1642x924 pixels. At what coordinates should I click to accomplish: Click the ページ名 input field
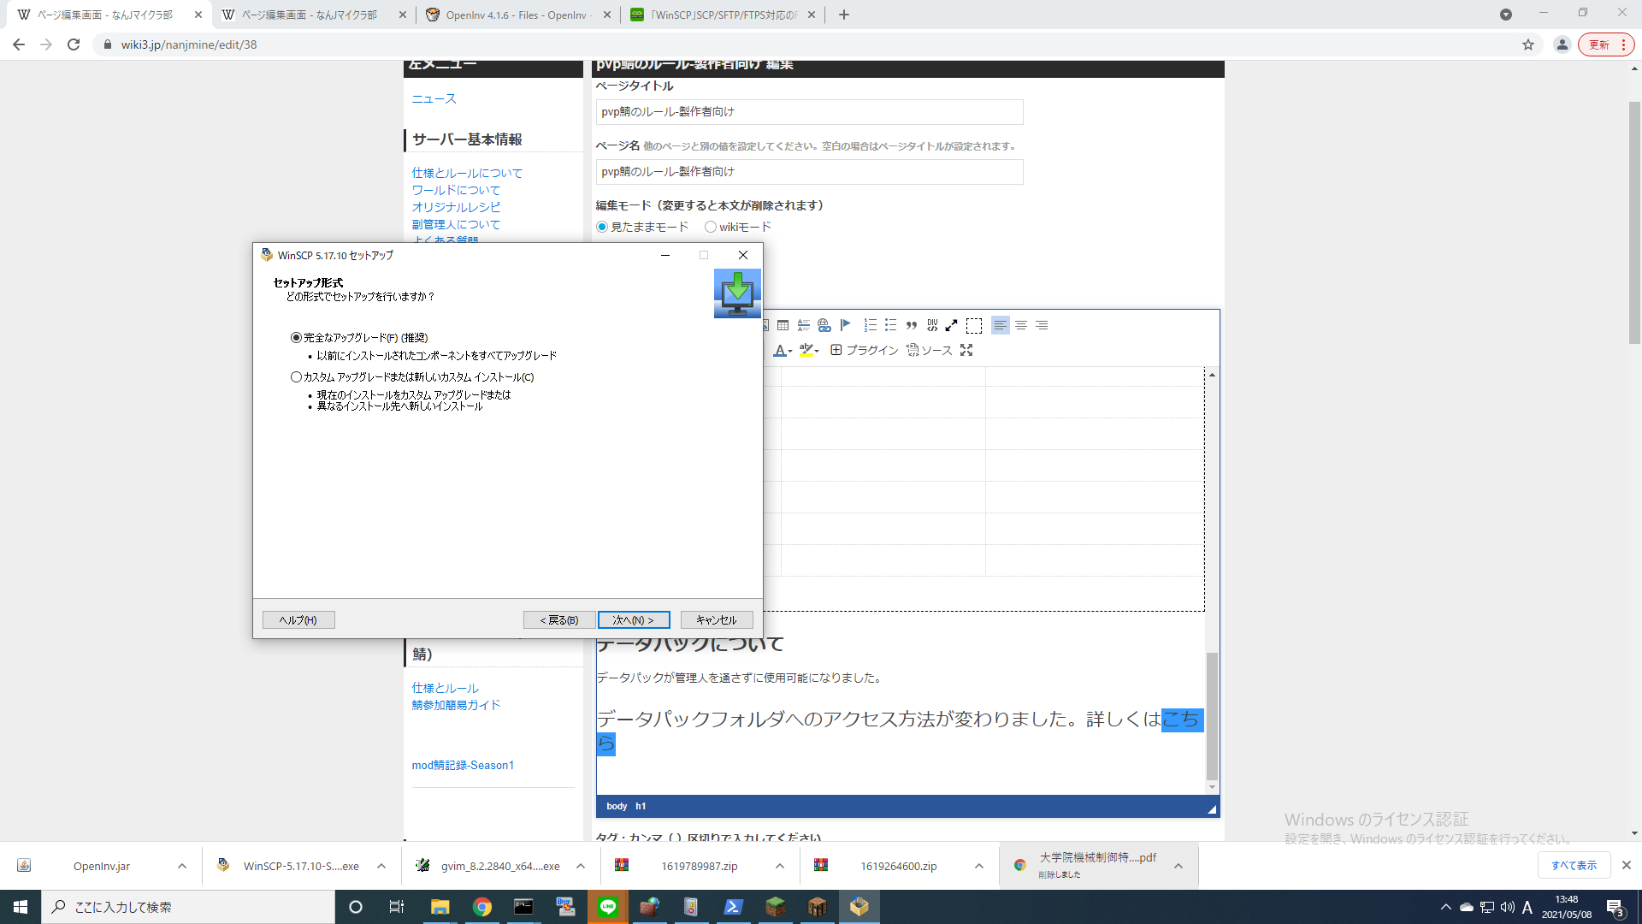coord(809,172)
